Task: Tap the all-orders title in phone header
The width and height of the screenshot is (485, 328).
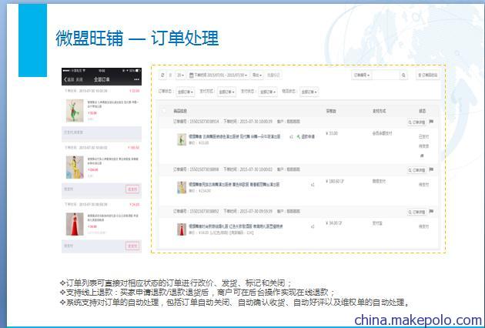Action: click(x=102, y=79)
